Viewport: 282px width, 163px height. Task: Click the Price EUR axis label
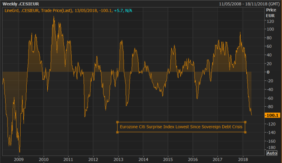pyautogui.click(x=271, y=13)
